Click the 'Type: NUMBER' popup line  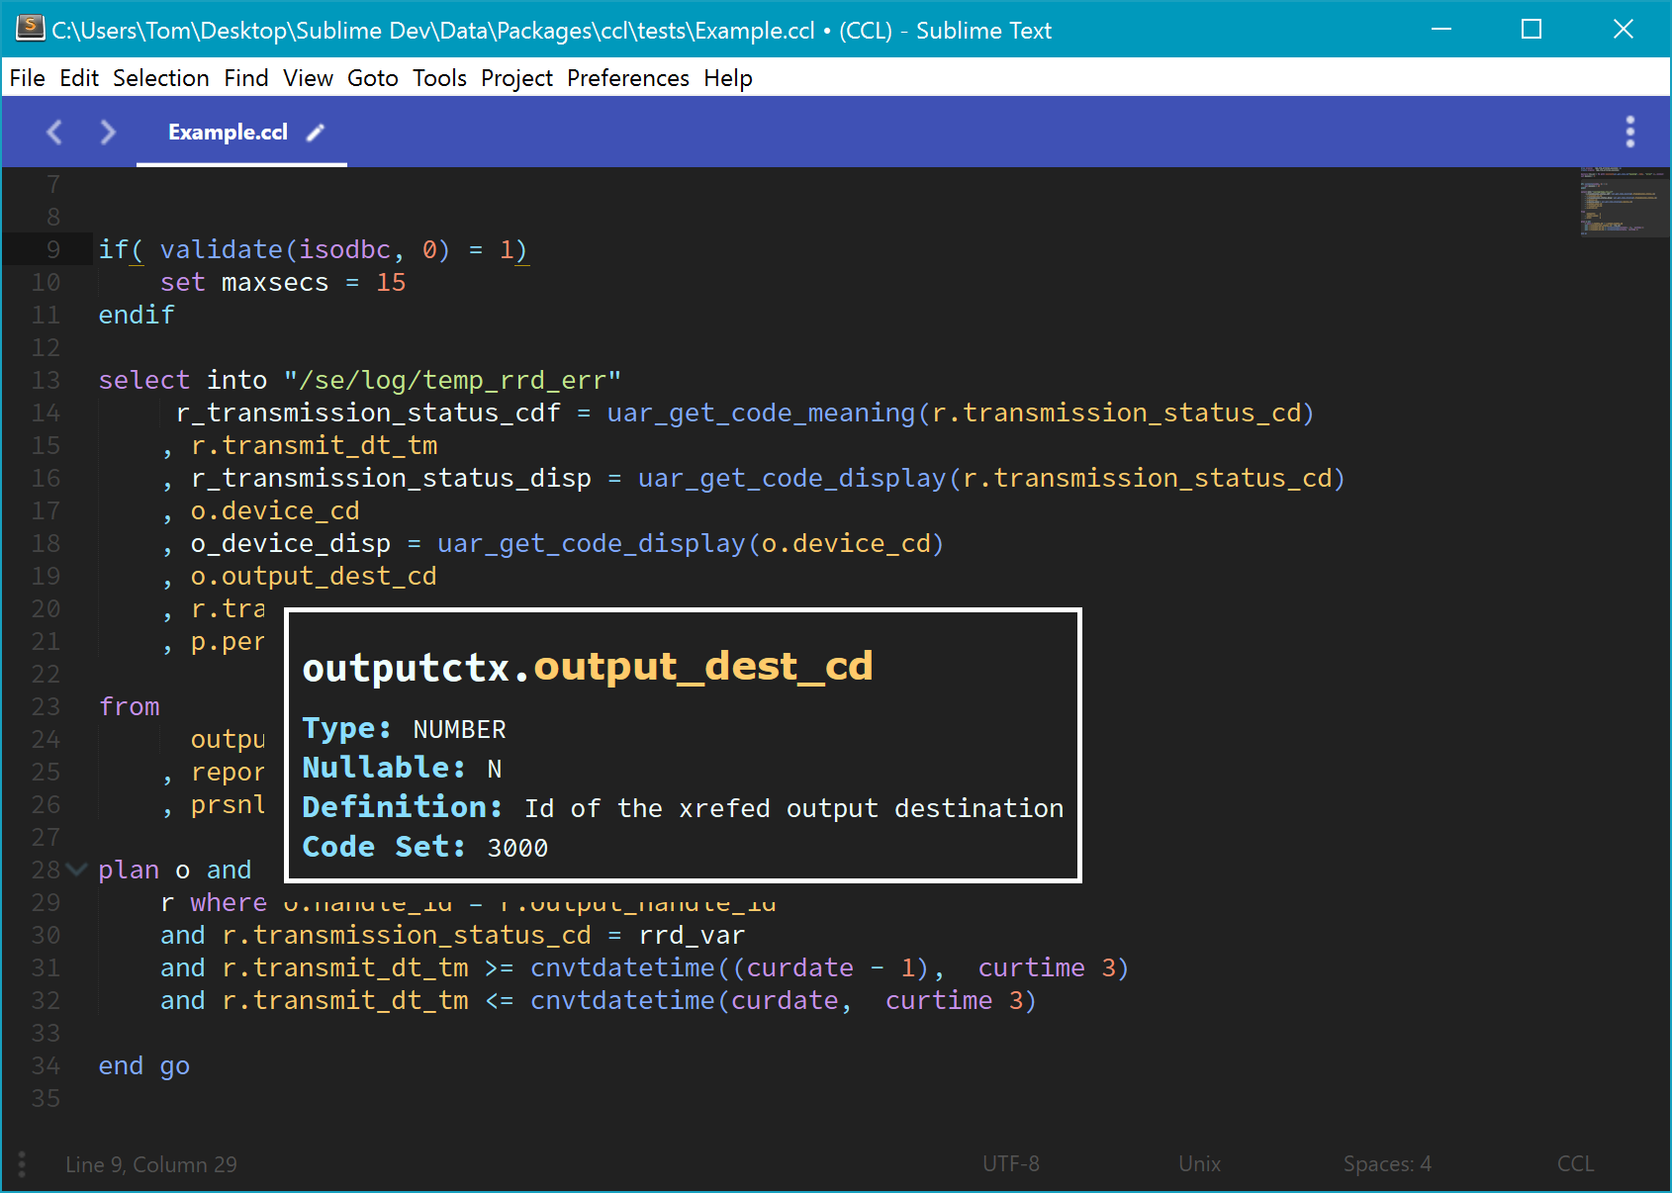click(x=404, y=729)
